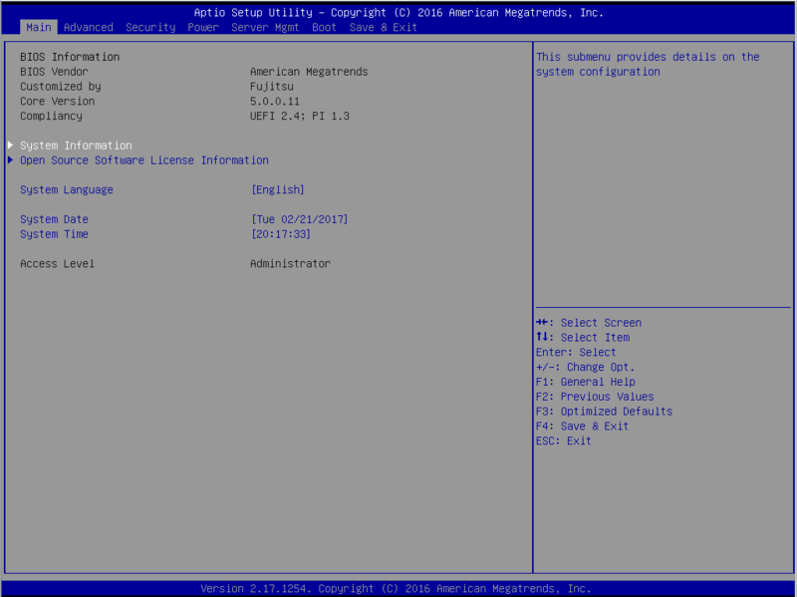Screen dimensions: 797x597
Task: Click the F3: Optimized Defaults hint
Action: pos(604,412)
